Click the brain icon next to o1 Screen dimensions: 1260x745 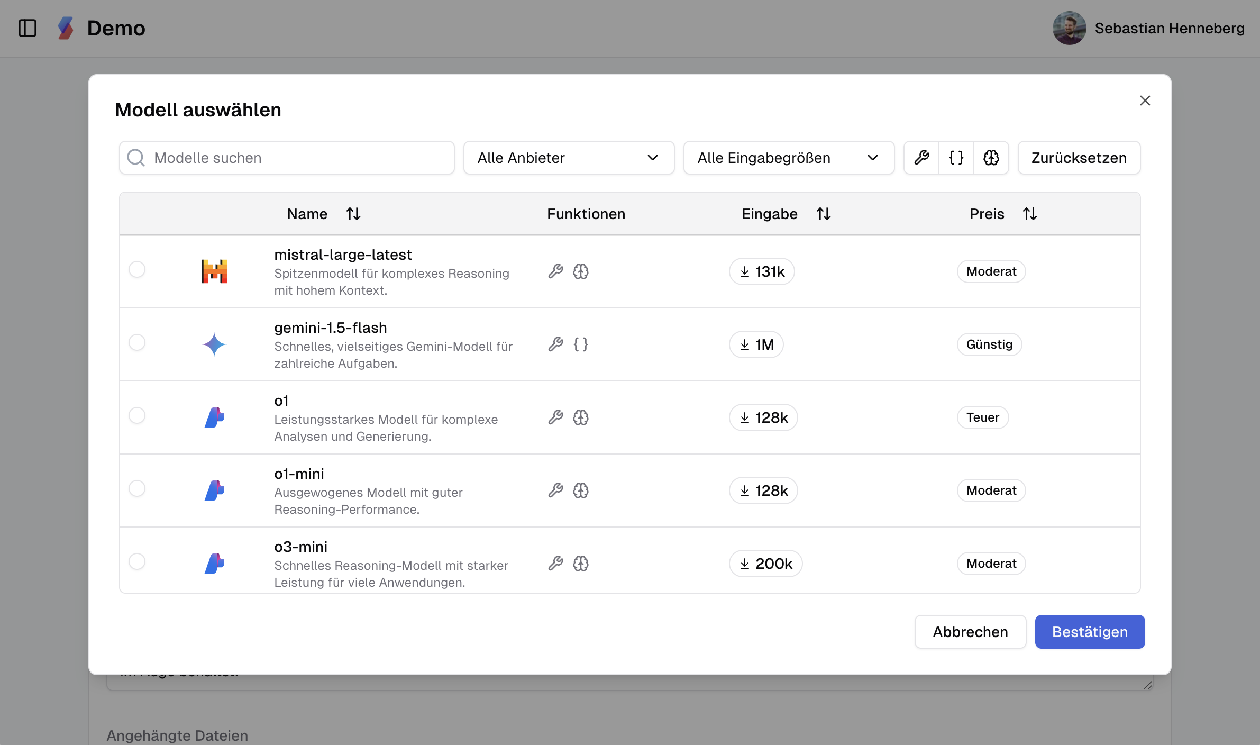point(580,417)
